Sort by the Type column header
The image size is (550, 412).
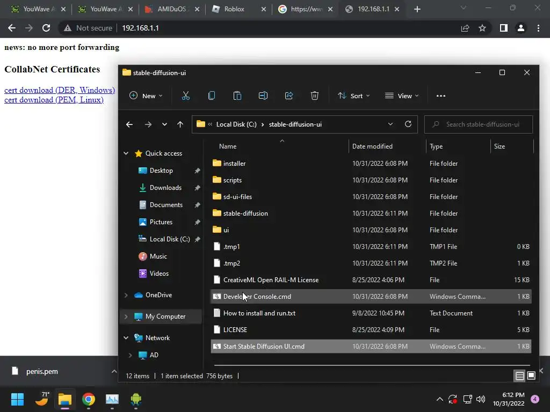click(436, 146)
